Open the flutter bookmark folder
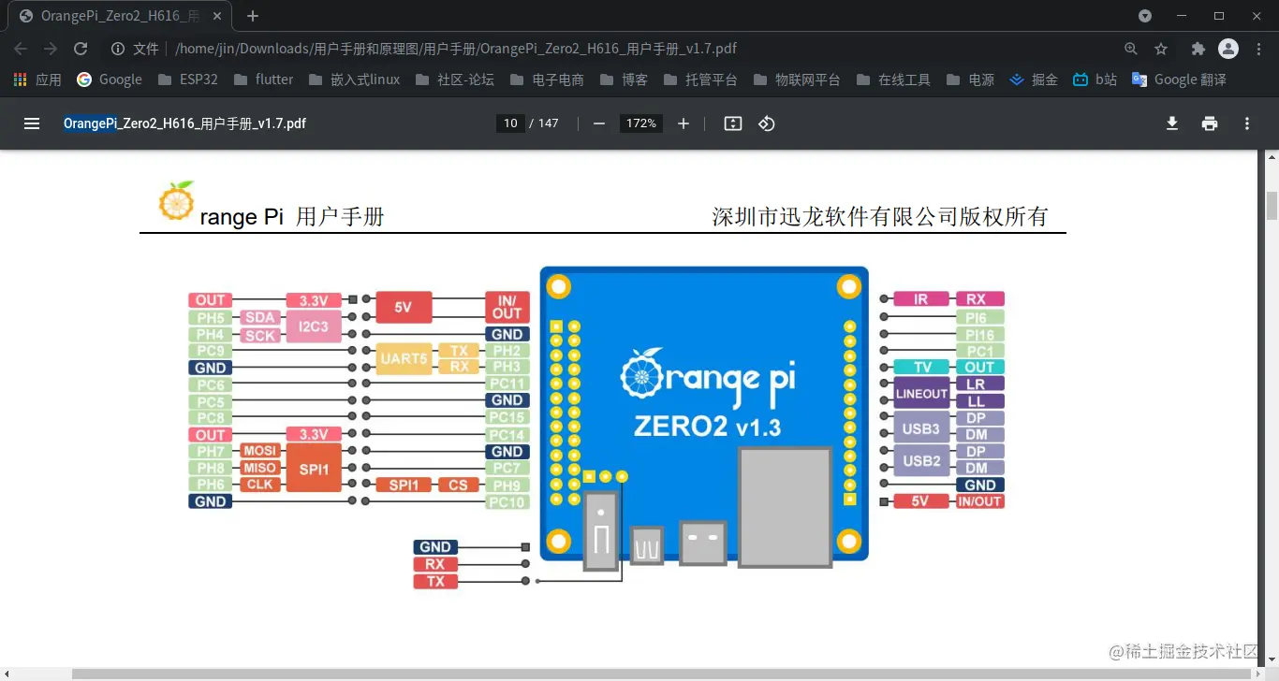Viewport: 1279px width, 681px height. point(264,80)
